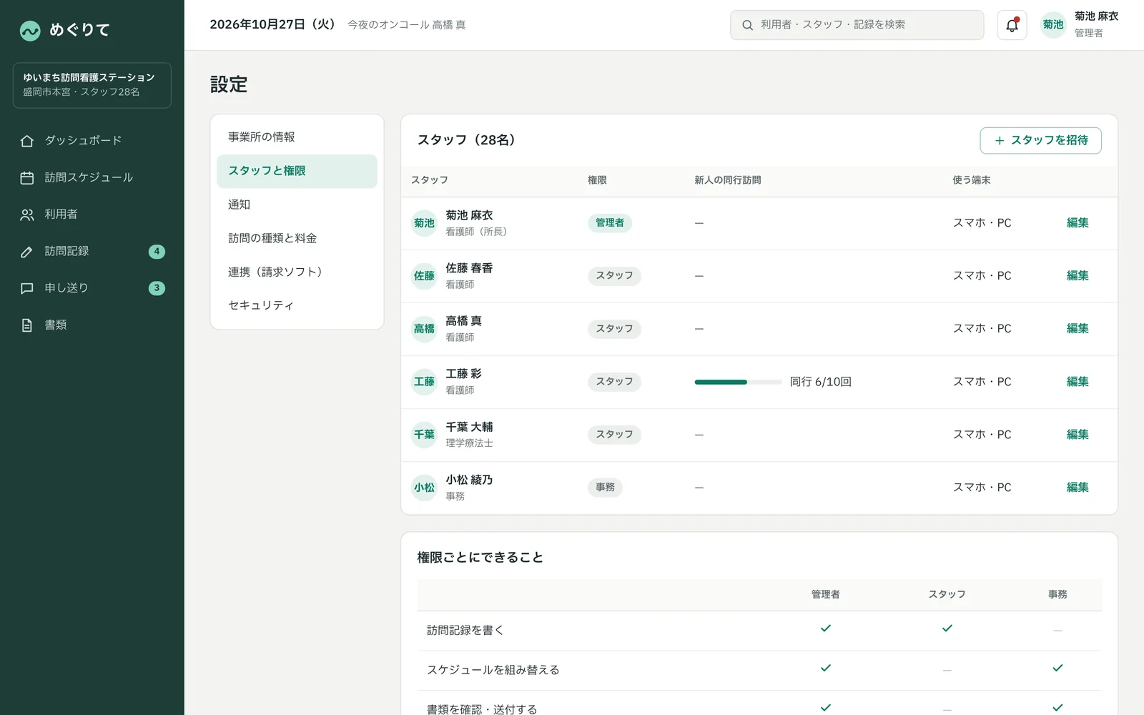
Task: Click the めぐりて logo icon
Action: [x=30, y=31]
